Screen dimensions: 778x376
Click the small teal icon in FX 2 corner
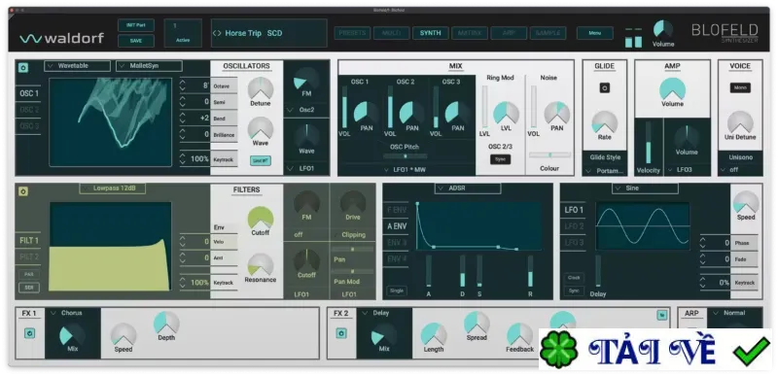[x=662, y=315]
